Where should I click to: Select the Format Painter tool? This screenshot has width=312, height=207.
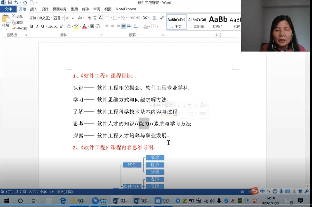pyautogui.click(x=19, y=29)
